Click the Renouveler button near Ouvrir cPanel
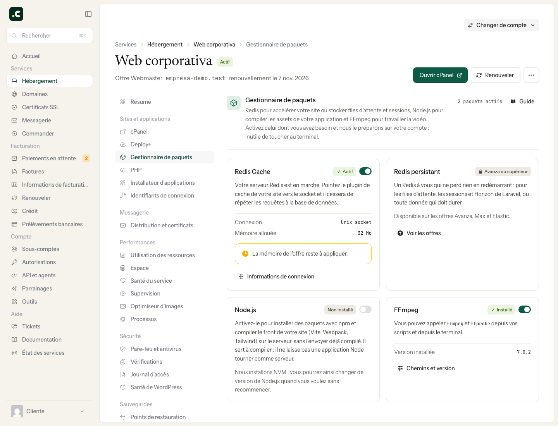This screenshot has height=426, width=558. [495, 75]
